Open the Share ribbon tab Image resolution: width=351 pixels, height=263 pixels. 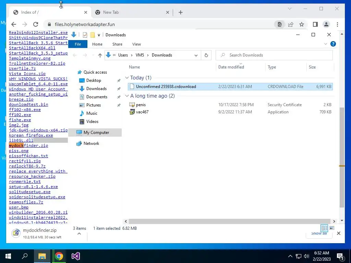click(117, 44)
